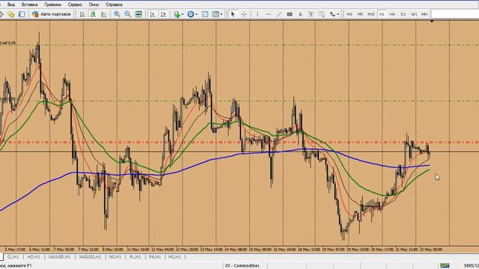Screen dimensions: 479x269
Task: Expand the templates dropdown arrow
Action: [222, 14]
